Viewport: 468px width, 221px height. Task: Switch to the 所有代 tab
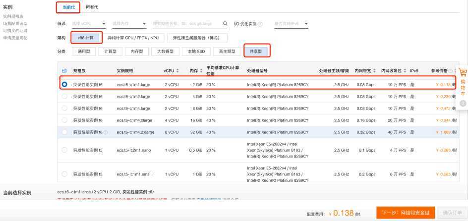(x=92, y=7)
